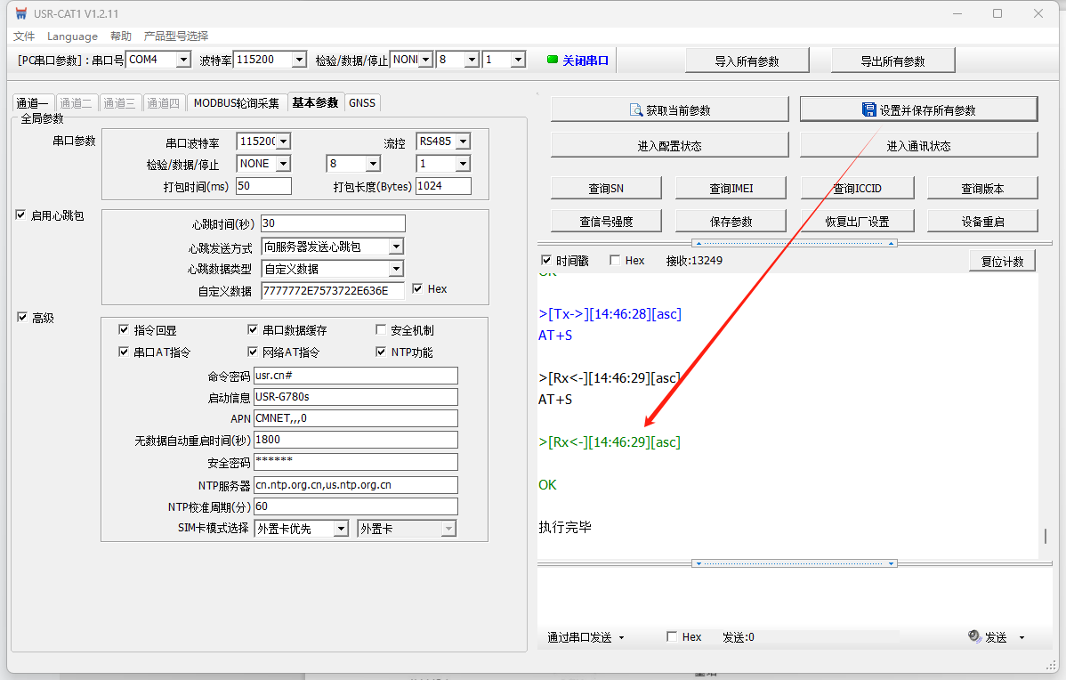Click the NTP服务器 input field
1066x680 pixels.
tap(355, 485)
